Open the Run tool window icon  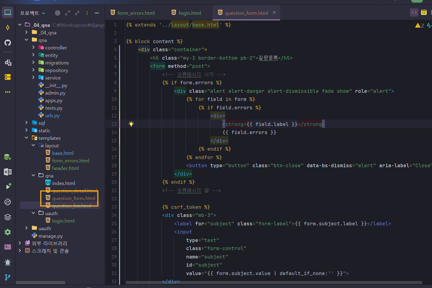pos(8,187)
